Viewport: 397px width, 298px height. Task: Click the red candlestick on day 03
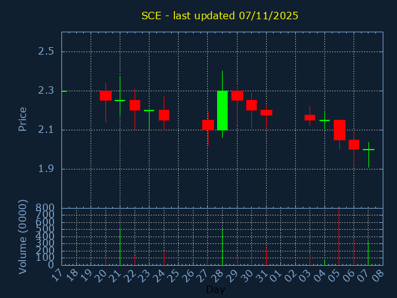(310, 117)
